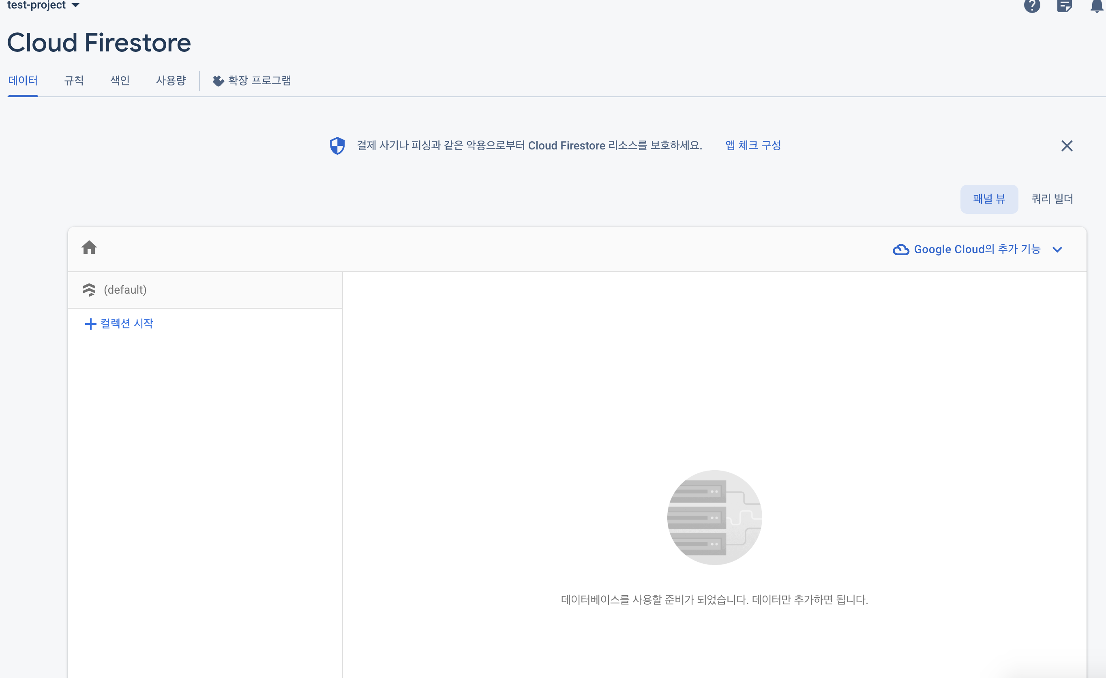This screenshot has width=1106, height=678.
Task: Switch to the 규칙 tab
Action: [x=74, y=81]
